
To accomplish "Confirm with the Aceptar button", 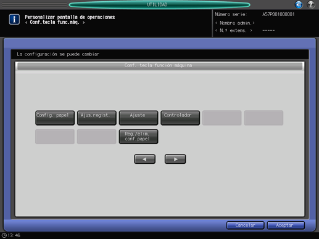I will point(286,225).
